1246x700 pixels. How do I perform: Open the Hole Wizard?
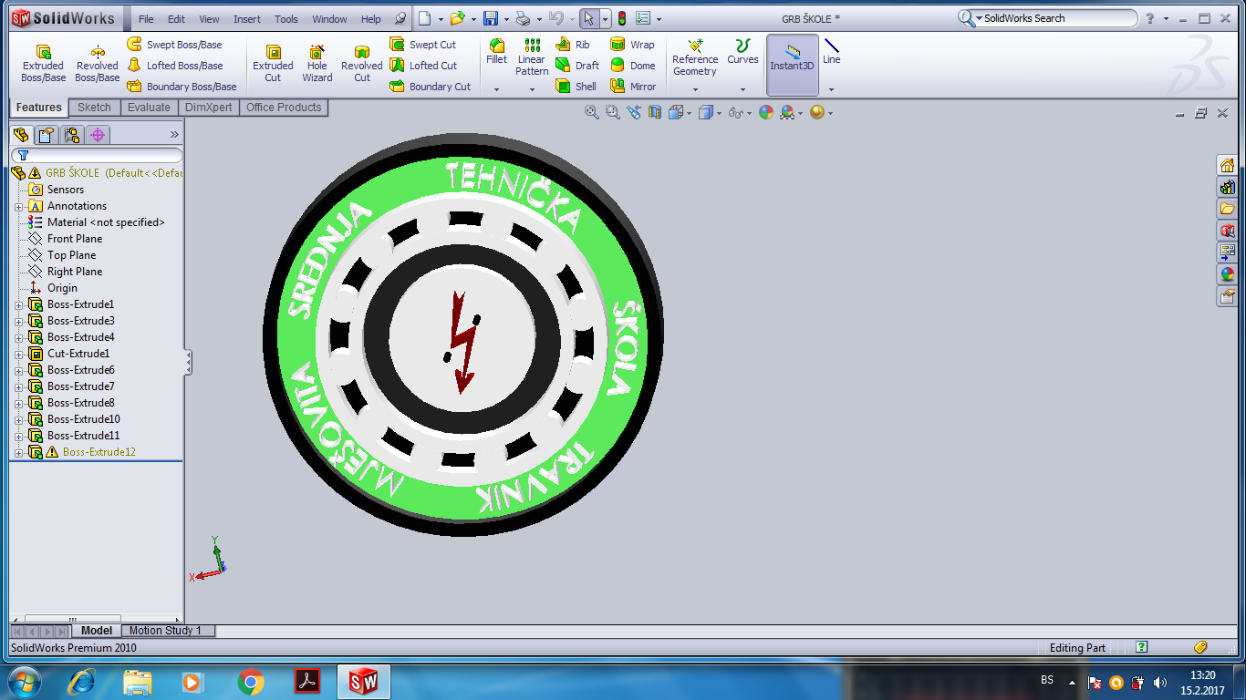(317, 62)
